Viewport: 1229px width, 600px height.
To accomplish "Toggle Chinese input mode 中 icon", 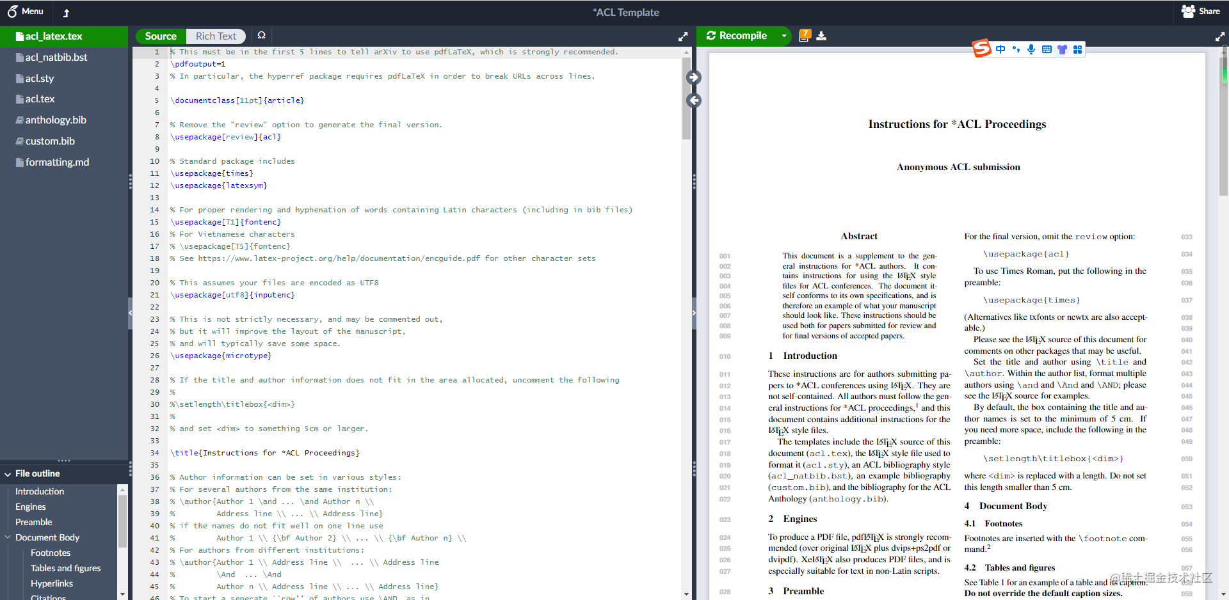I will 1000,49.
